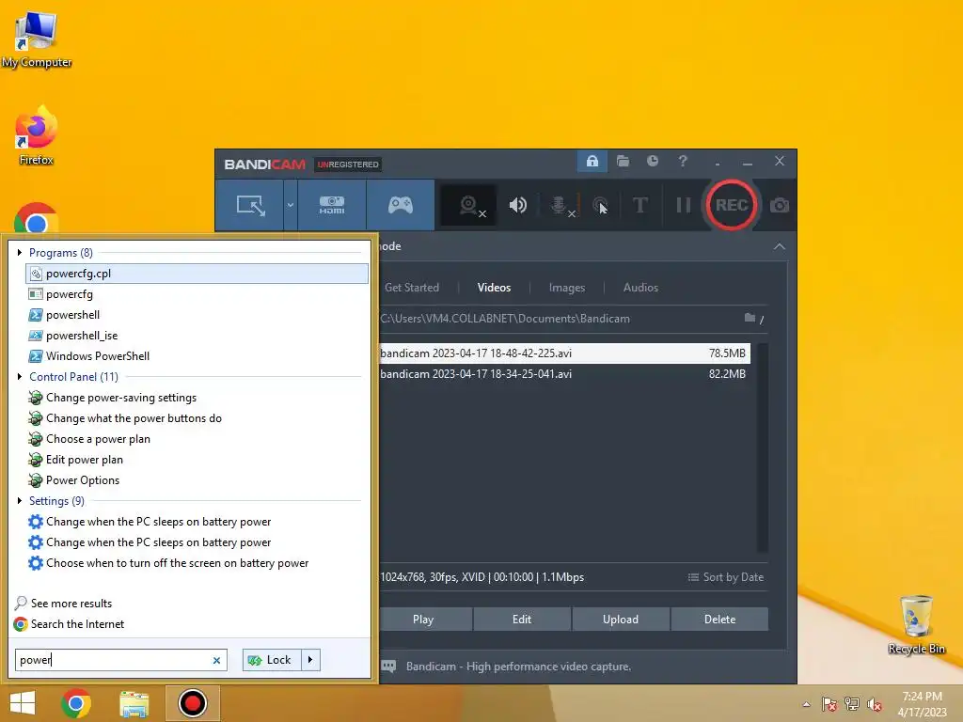Select Bandicam screen recording mode icon

click(250, 205)
